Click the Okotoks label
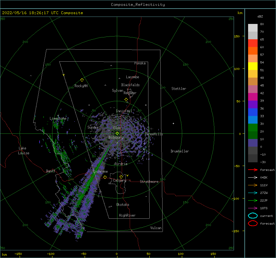This screenshot has height=258, width=276. pos(123,205)
